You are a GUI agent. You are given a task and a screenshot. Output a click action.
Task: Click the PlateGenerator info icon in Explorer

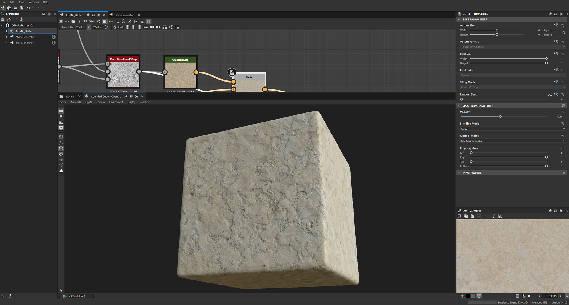point(54,43)
